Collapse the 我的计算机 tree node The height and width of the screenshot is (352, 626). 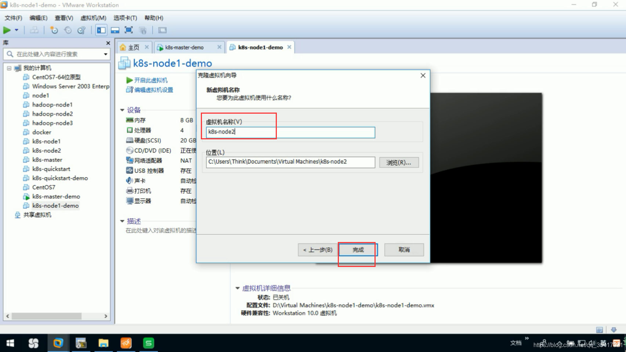(9, 68)
